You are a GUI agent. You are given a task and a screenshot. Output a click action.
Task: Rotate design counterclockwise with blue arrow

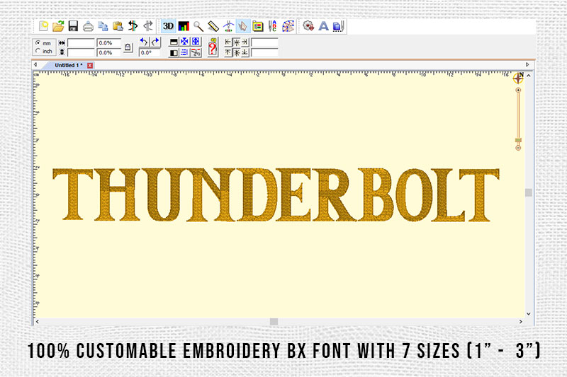tap(144, 42)
